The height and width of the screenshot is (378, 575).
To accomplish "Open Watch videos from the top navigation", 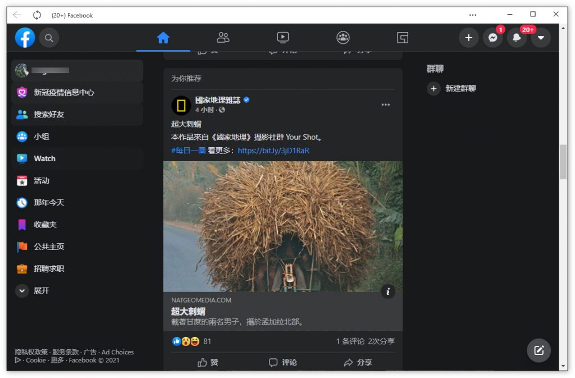I will [283, 37].
